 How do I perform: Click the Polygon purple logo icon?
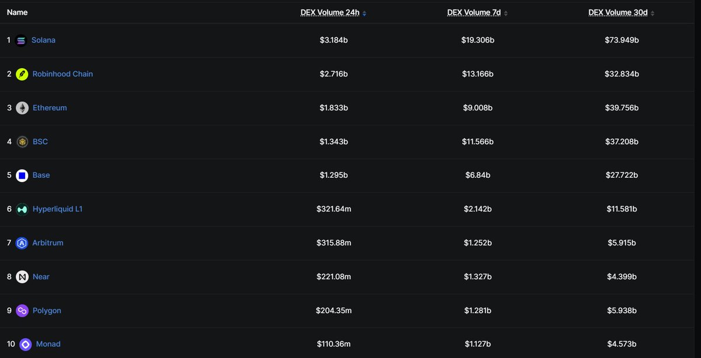click(22, 311)
